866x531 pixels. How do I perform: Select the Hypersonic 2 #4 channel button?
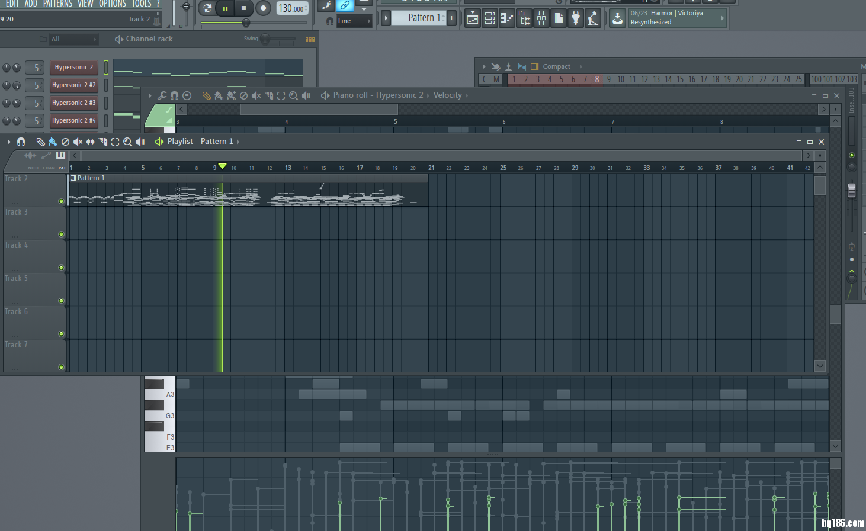point(73,121)
